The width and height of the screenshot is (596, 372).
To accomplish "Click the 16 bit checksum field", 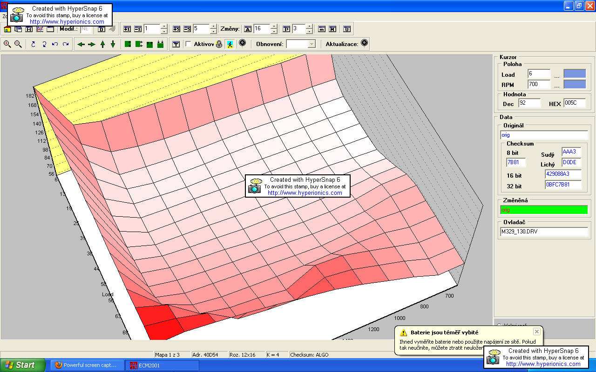I will click(x=563, y=174).
